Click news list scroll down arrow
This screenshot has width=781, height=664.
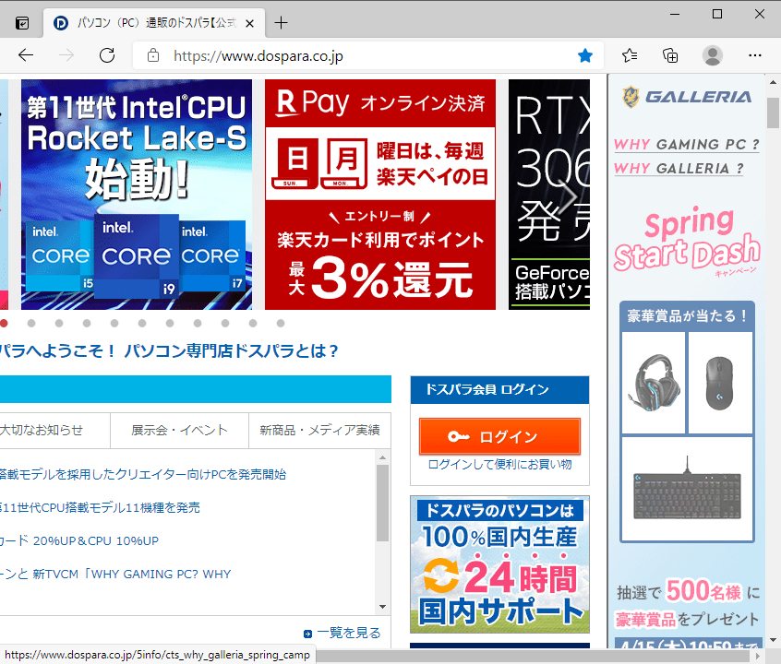(382, 607)
